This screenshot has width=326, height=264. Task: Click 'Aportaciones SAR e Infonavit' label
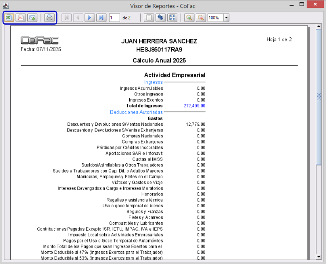point(134,154)
